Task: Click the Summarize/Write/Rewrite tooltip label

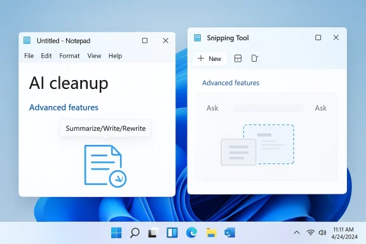Action: tap(105, 128)
